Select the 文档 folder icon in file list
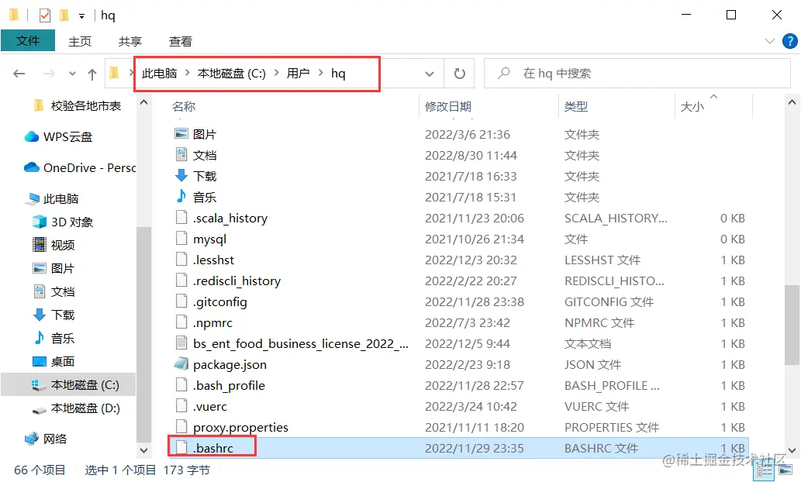 (x=181, y=155)
